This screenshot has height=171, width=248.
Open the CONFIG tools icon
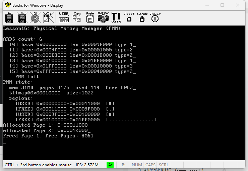tap(116, 17)
